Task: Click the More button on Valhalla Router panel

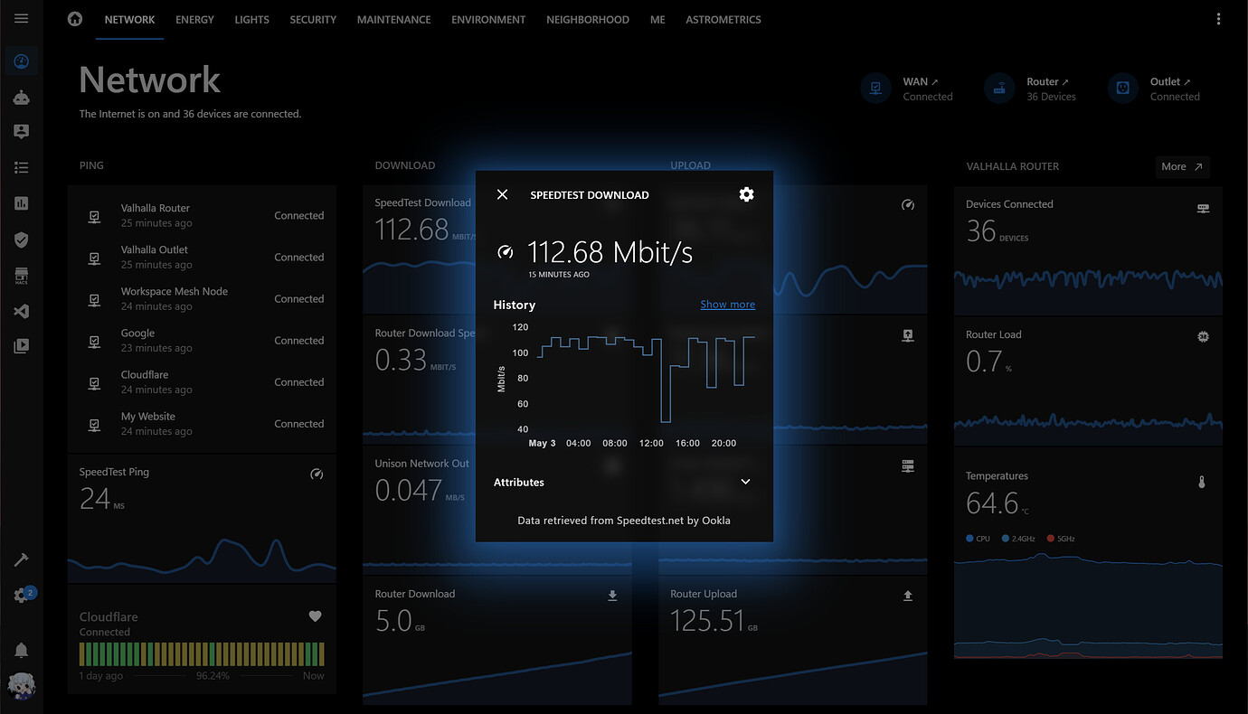Action: 1182,166
